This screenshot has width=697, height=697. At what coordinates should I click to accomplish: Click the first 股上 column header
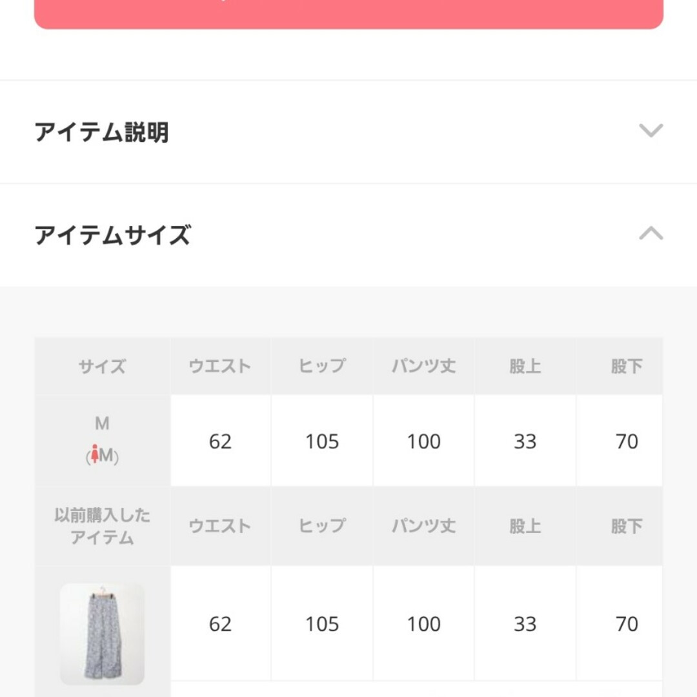525,367
